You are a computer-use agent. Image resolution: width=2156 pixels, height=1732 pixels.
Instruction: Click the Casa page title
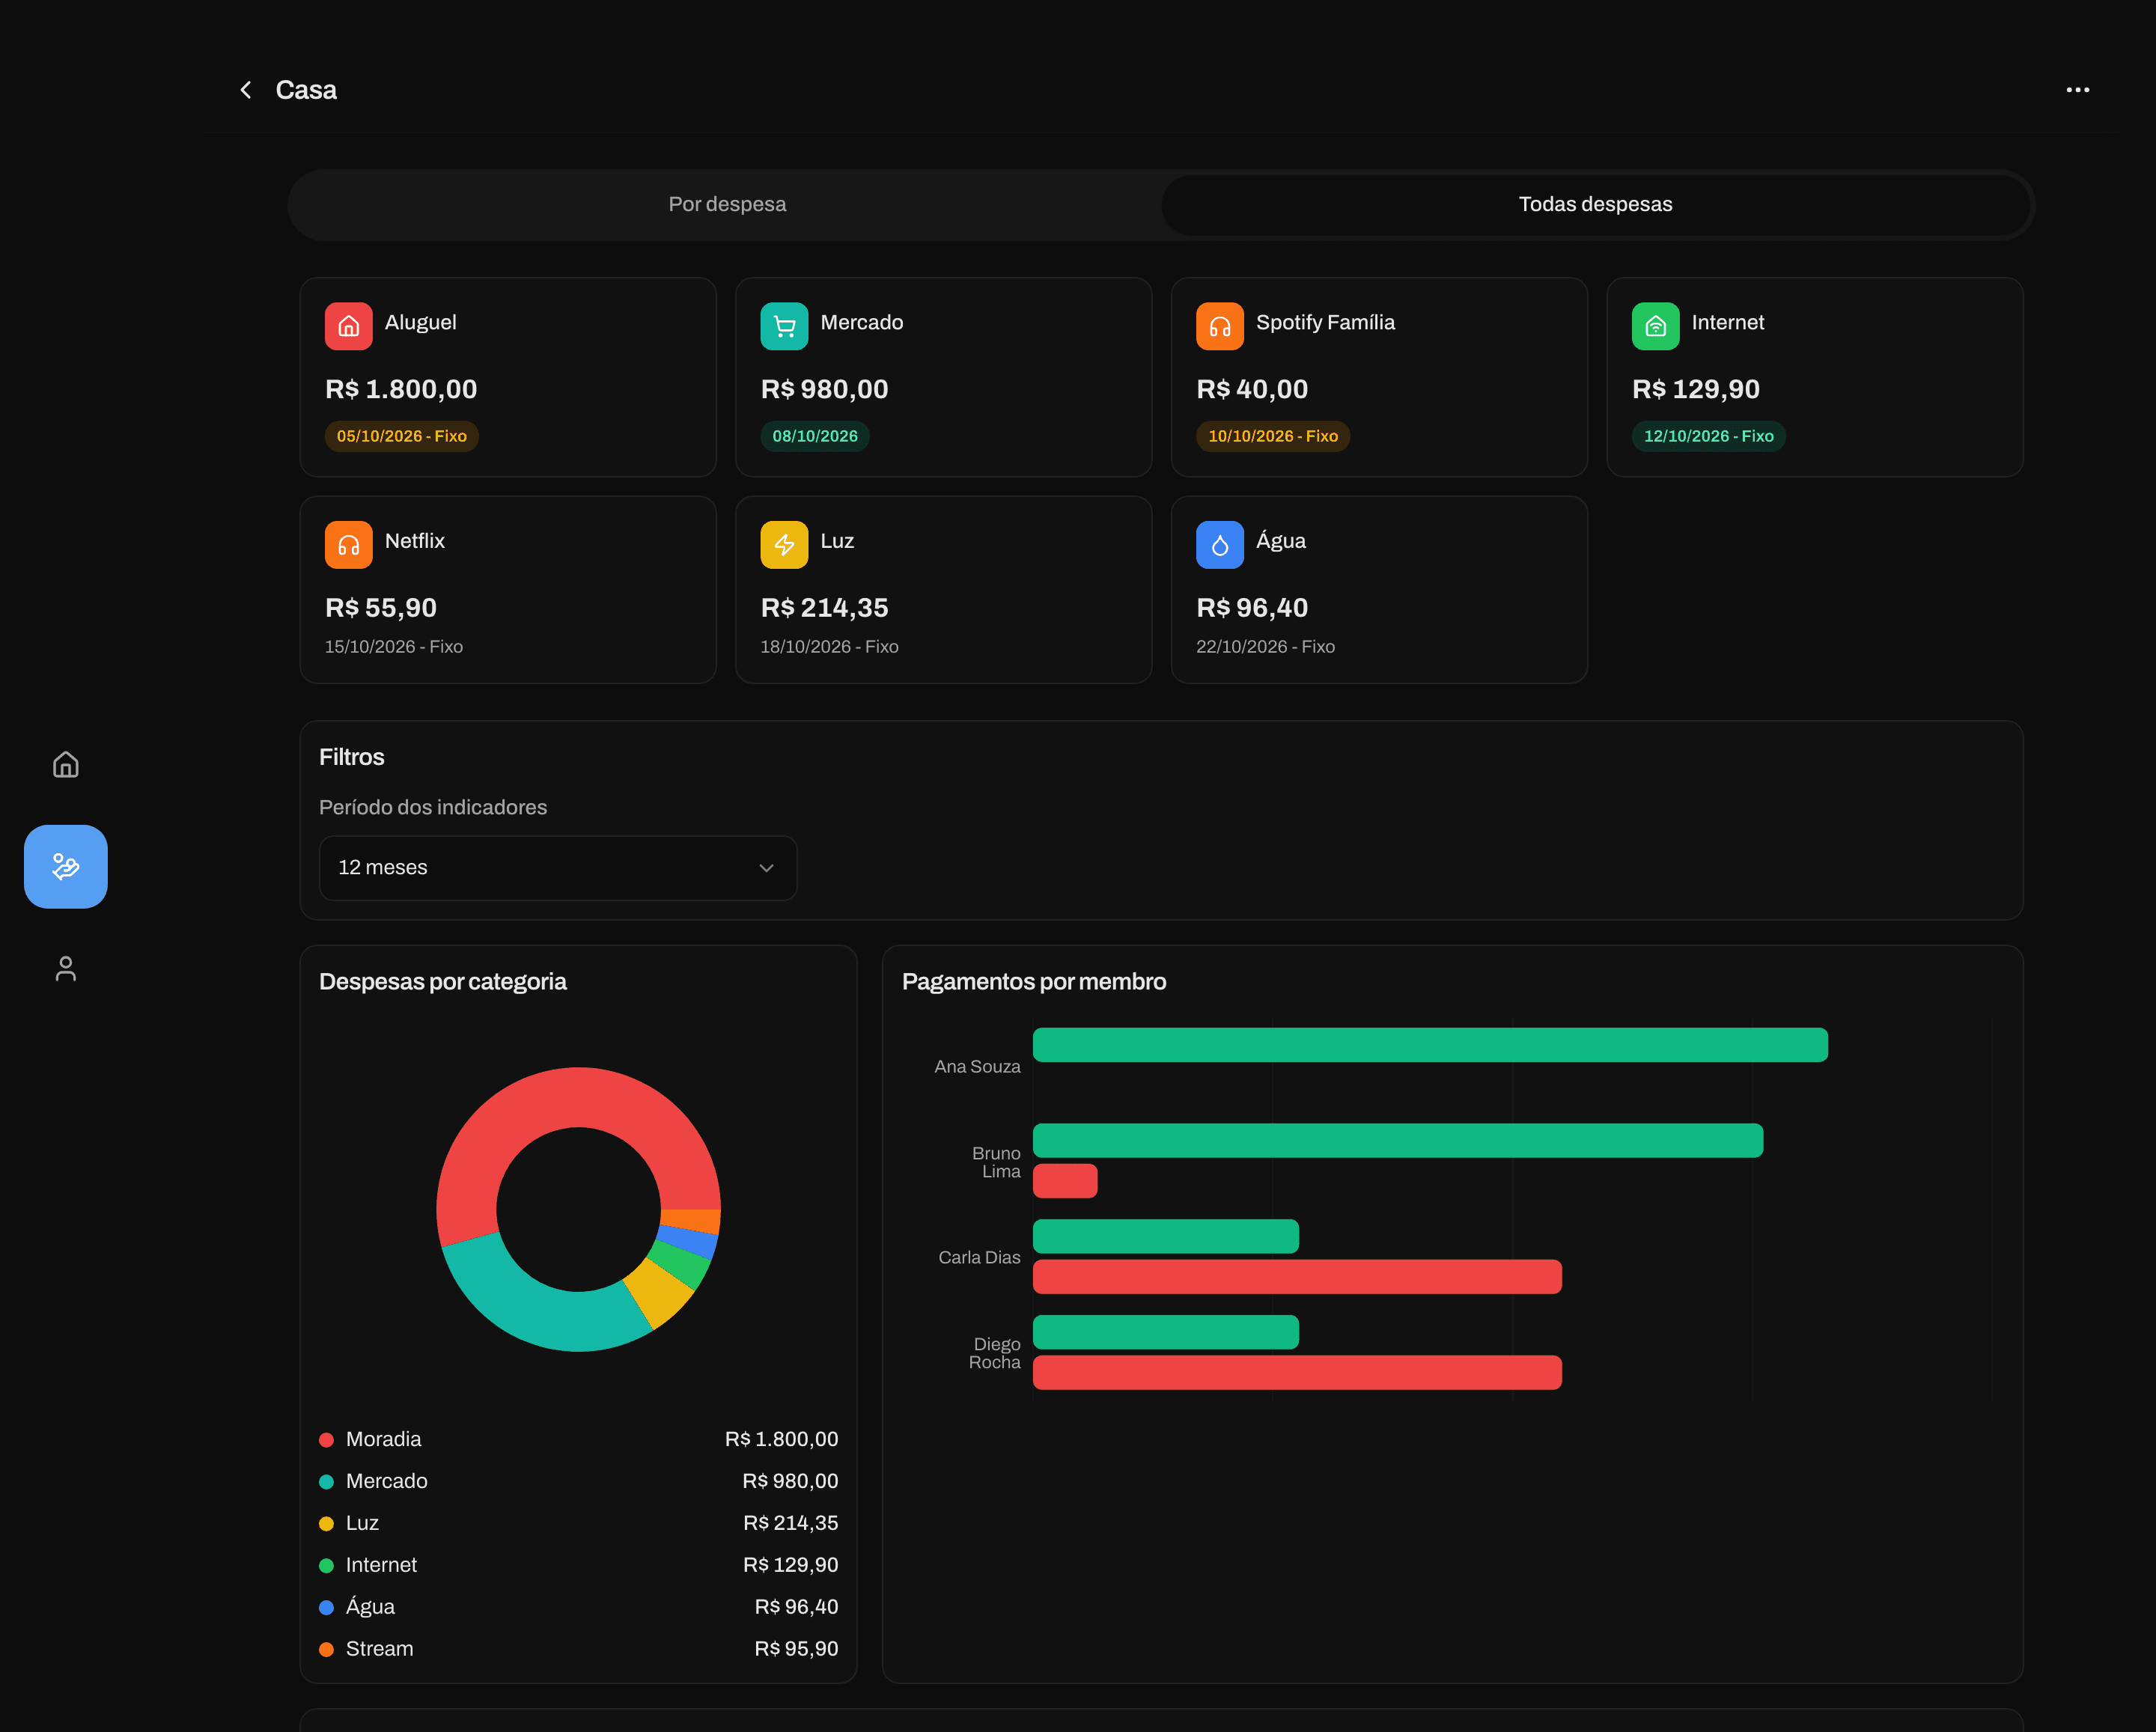[306, 90]
